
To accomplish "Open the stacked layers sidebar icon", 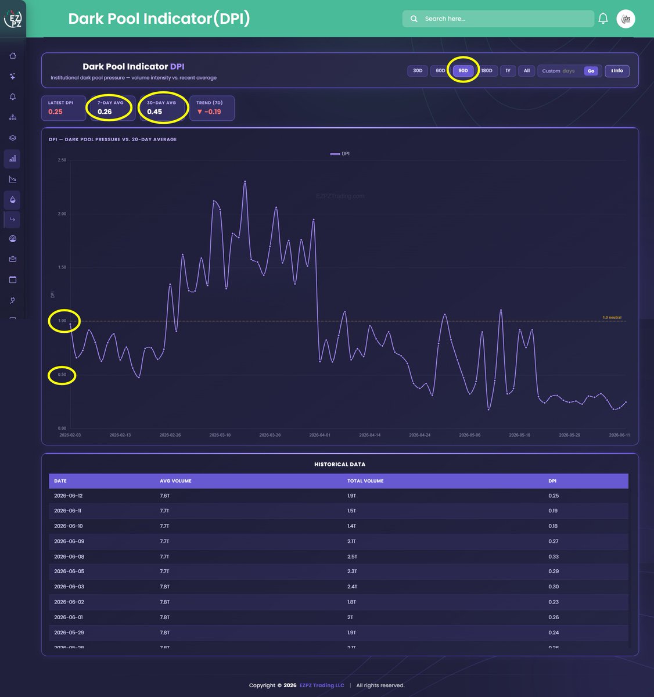I will point(13,138).
